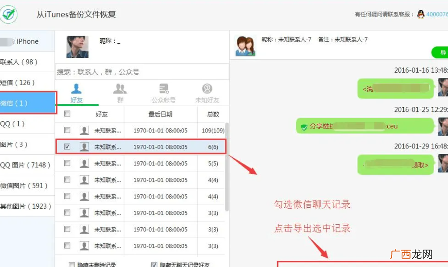This screenshot has height=267, width=448.
Task: Select contact name in 109(109) row
Action: [x=108, y=131]
